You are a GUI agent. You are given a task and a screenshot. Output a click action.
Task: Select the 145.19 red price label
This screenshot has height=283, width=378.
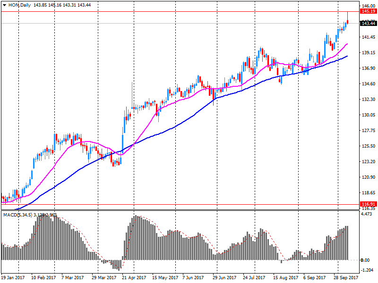(369, 11)
